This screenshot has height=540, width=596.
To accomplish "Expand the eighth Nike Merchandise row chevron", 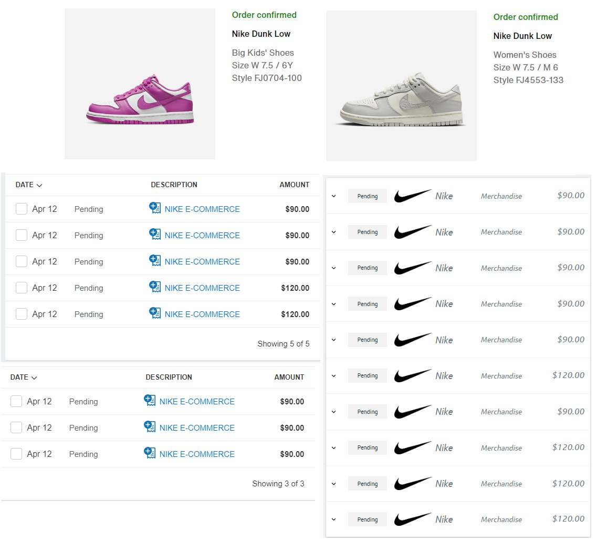I will [x=334, y=448].
